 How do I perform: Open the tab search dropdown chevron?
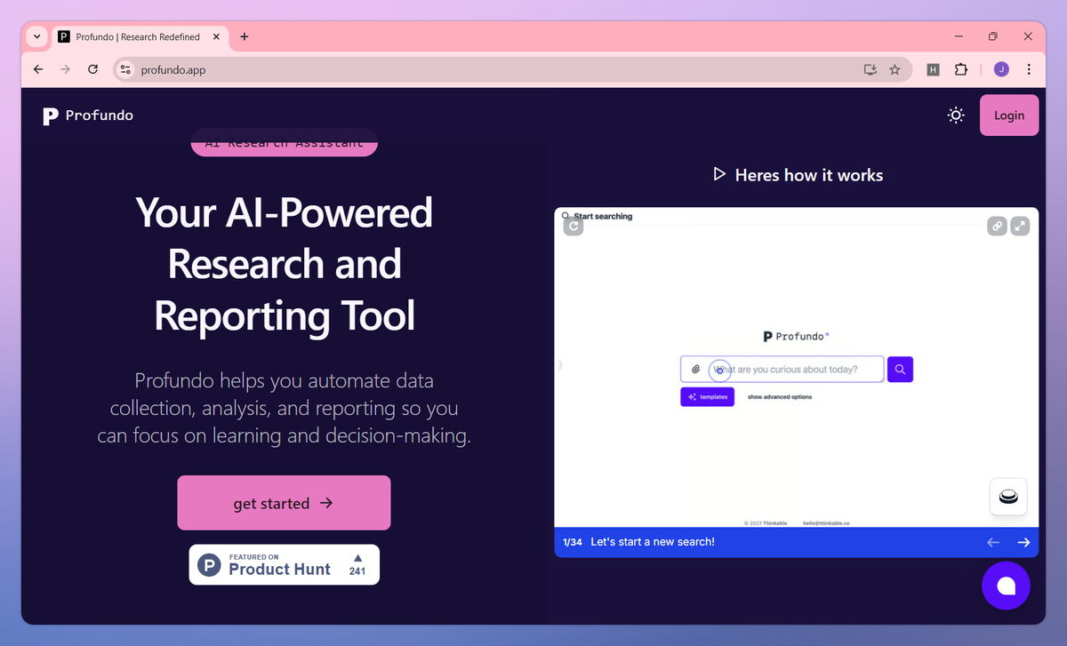(36, 36)
